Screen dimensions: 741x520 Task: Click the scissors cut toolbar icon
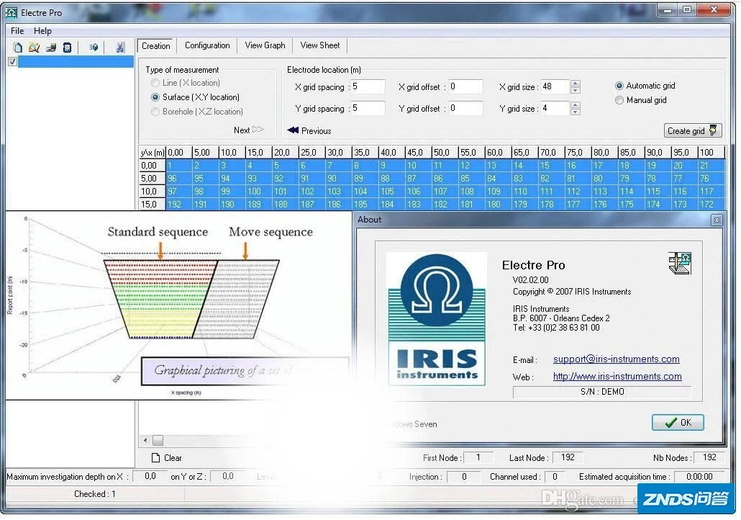pyautogui.click(x=120, y=48)
